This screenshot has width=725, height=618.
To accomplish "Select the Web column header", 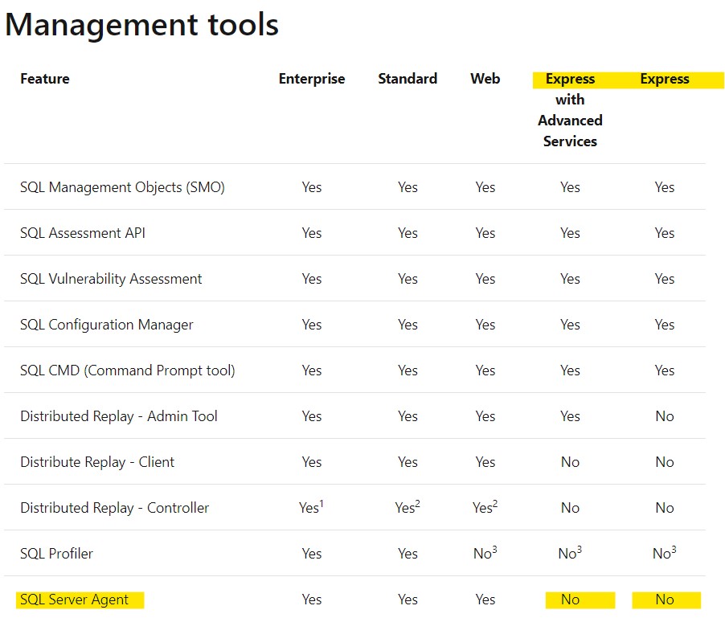I will pos(485,79).
